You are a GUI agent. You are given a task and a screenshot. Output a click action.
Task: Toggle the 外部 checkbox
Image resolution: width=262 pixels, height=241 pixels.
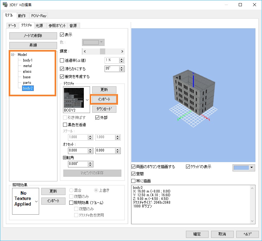[x=97, y=117]
